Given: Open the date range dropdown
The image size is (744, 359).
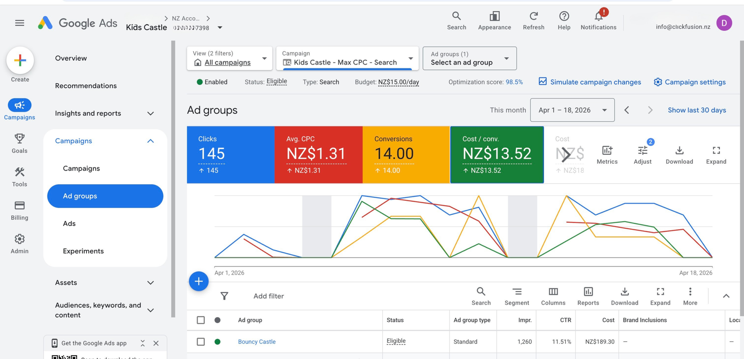Looking at the screenshot, I should pos(572,110).
